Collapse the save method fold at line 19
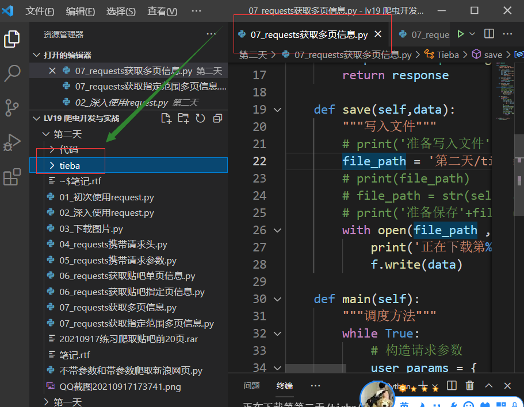The width and height of the screenshot is (524, 407). pos(278,109)
